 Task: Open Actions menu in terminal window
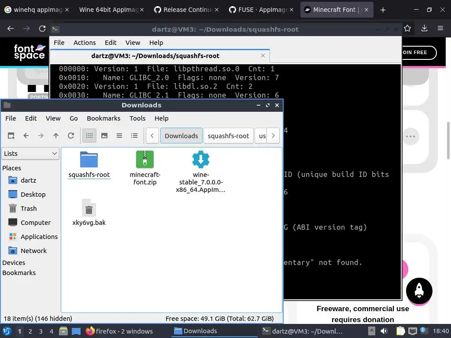(x=85, y=43)
